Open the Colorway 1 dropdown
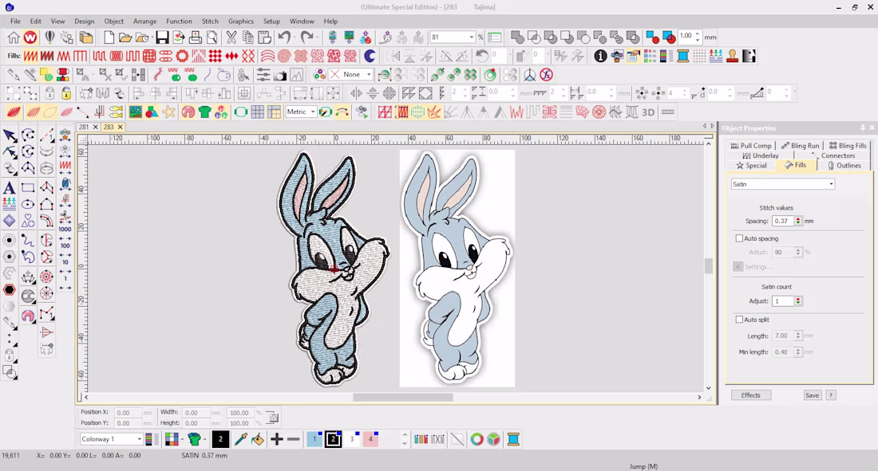Viewport: 878px width, 471px height. coord(111,439)
